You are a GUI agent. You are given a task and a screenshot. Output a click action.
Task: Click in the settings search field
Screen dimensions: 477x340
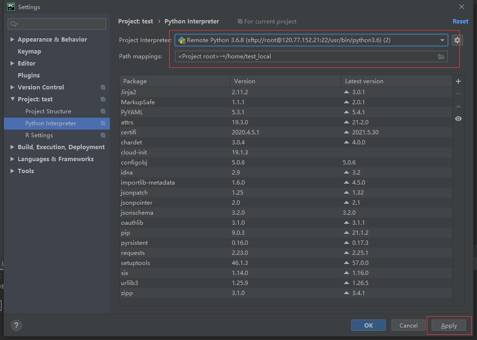click(57, 24)
